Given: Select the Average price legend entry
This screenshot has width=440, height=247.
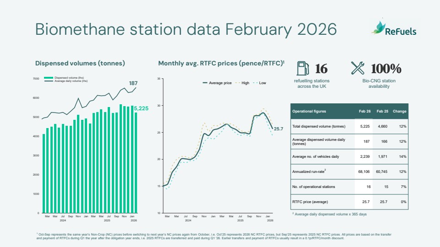Looking at the screenshot, I should [x=217, y=83].
